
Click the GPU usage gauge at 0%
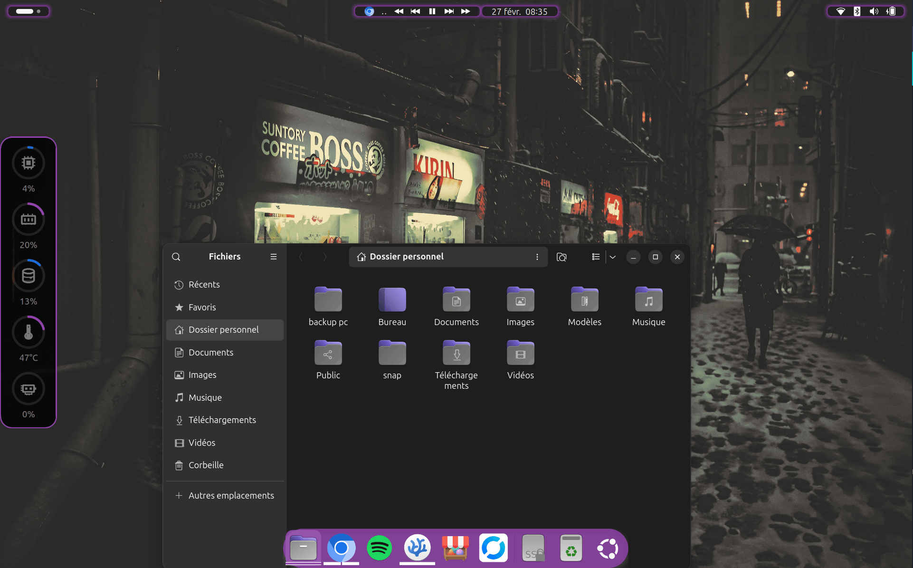click(29, 389)
